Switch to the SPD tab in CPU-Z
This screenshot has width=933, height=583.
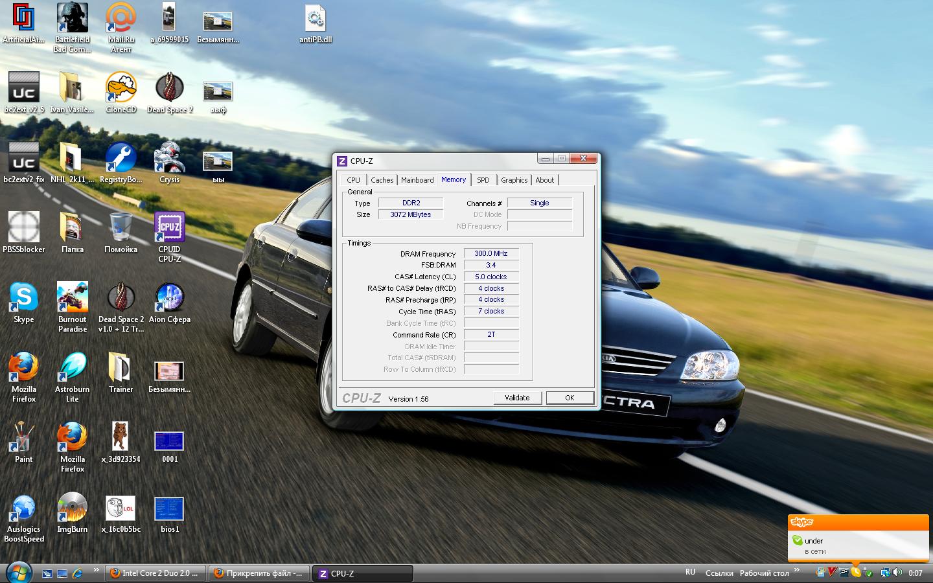(483, 180)
